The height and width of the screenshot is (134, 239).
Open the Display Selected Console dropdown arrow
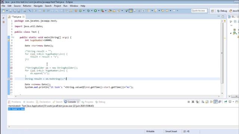233,102
